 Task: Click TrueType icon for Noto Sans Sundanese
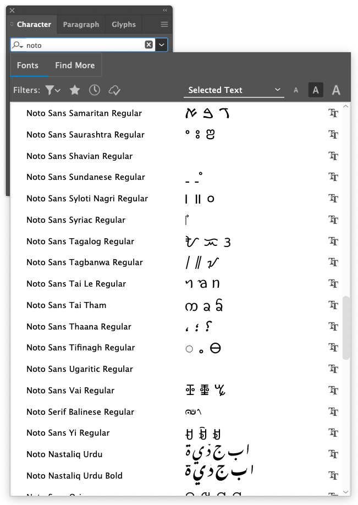(x=333, y=177)
